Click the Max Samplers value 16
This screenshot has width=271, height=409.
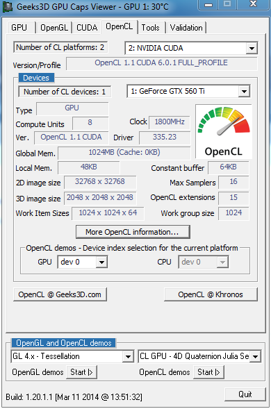233,183
